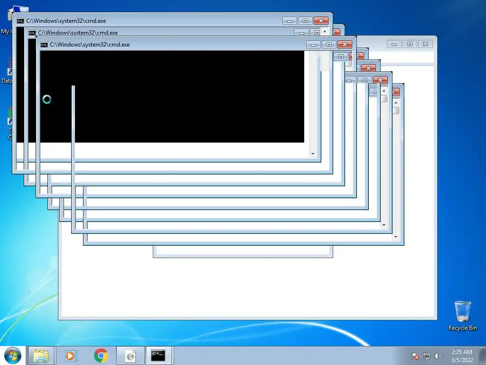Open the Action Center flag tray icon
The image size is (486, 365).
point(415,356)
